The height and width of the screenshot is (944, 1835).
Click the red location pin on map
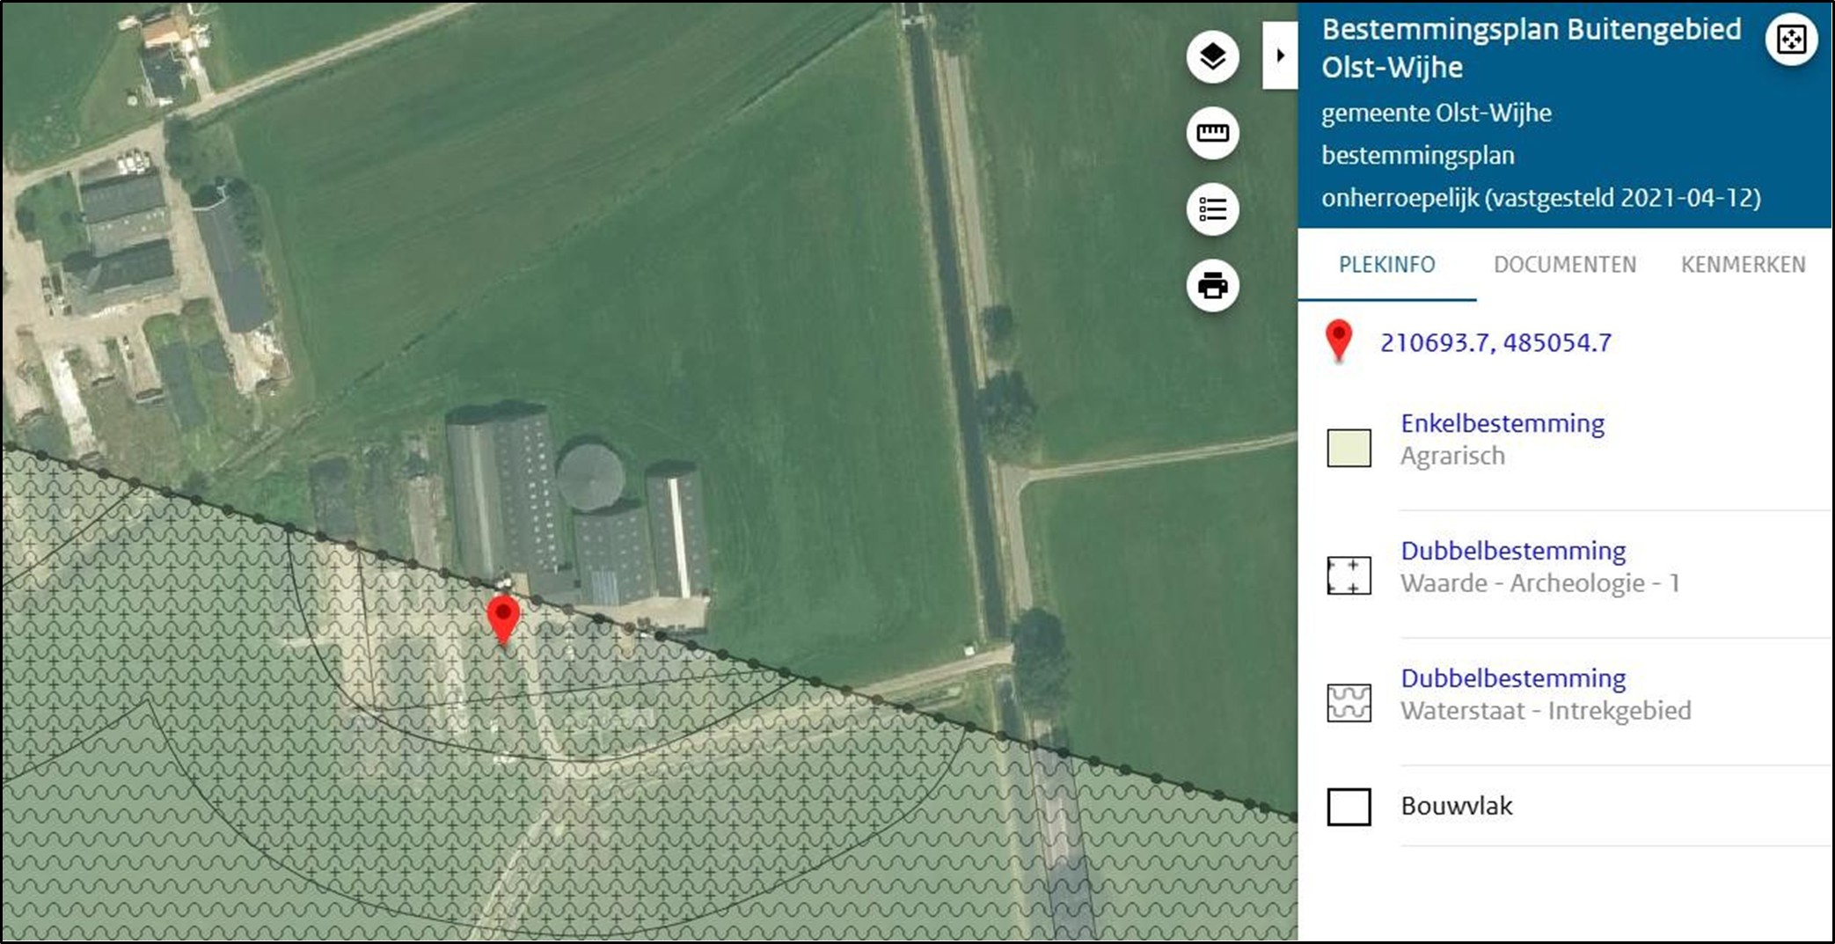(503, 618)
